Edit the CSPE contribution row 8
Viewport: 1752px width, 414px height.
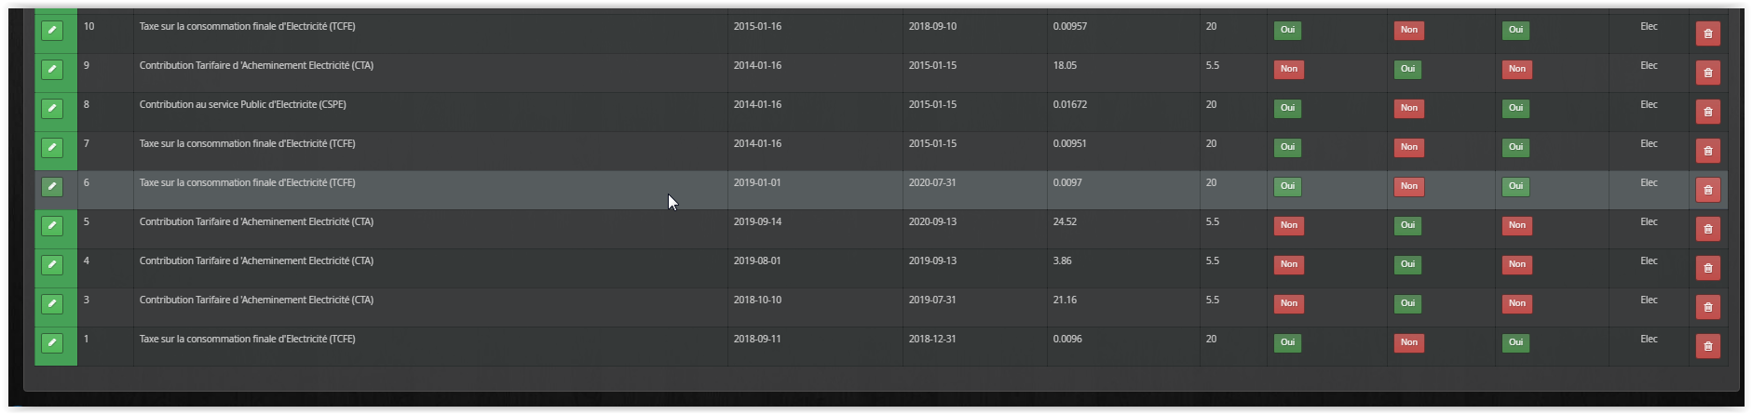52,109
